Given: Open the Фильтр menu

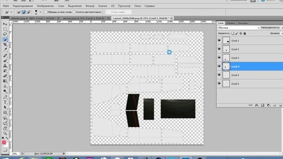Looking at the screenshot, I should click(90, 6).
